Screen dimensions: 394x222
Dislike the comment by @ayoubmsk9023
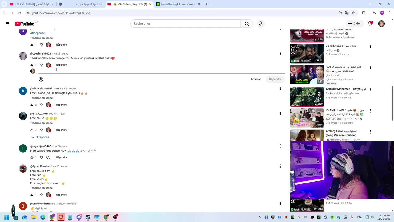click(42, 65)
